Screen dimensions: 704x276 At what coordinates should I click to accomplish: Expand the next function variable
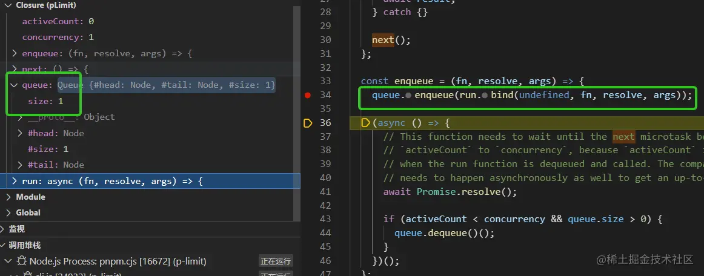[x=15, y=69]
